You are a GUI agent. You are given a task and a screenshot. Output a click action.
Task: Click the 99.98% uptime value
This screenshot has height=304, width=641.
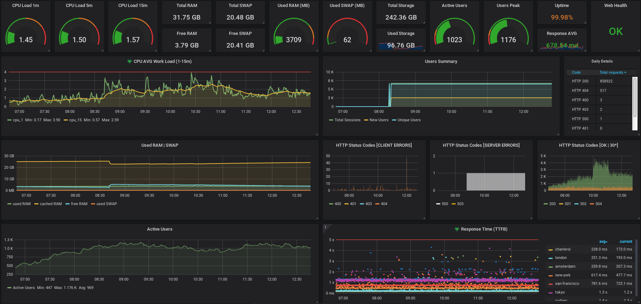[562, 17]
